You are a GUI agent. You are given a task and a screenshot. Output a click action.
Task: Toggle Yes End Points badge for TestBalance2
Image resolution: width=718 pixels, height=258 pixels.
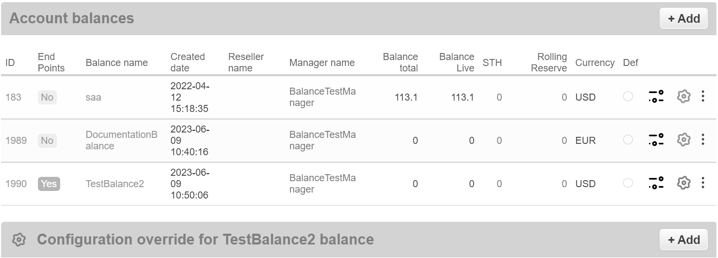(x=49, y=184)
